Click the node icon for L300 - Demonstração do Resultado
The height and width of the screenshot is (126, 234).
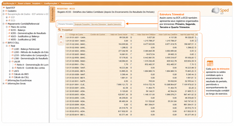(x=12, y=58)
